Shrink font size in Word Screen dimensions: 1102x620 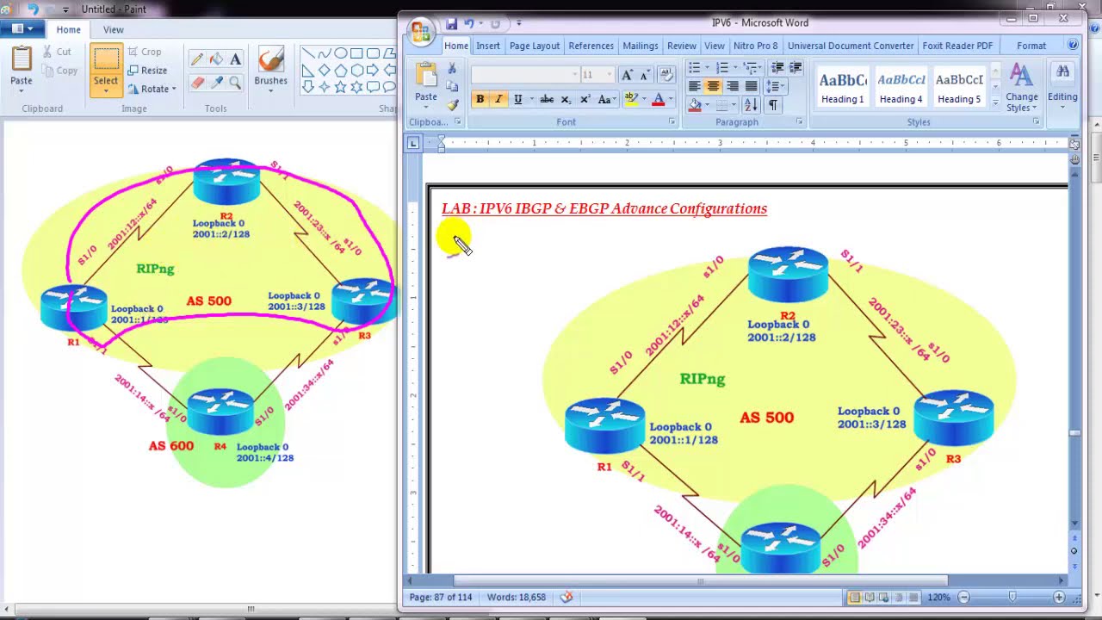pyautogui.click(x=644, y=75)
